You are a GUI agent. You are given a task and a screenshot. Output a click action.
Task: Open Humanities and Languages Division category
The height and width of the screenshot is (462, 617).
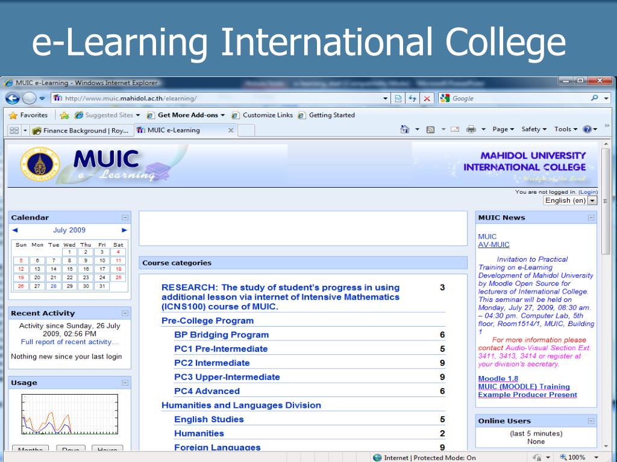[x=241, y=405]
